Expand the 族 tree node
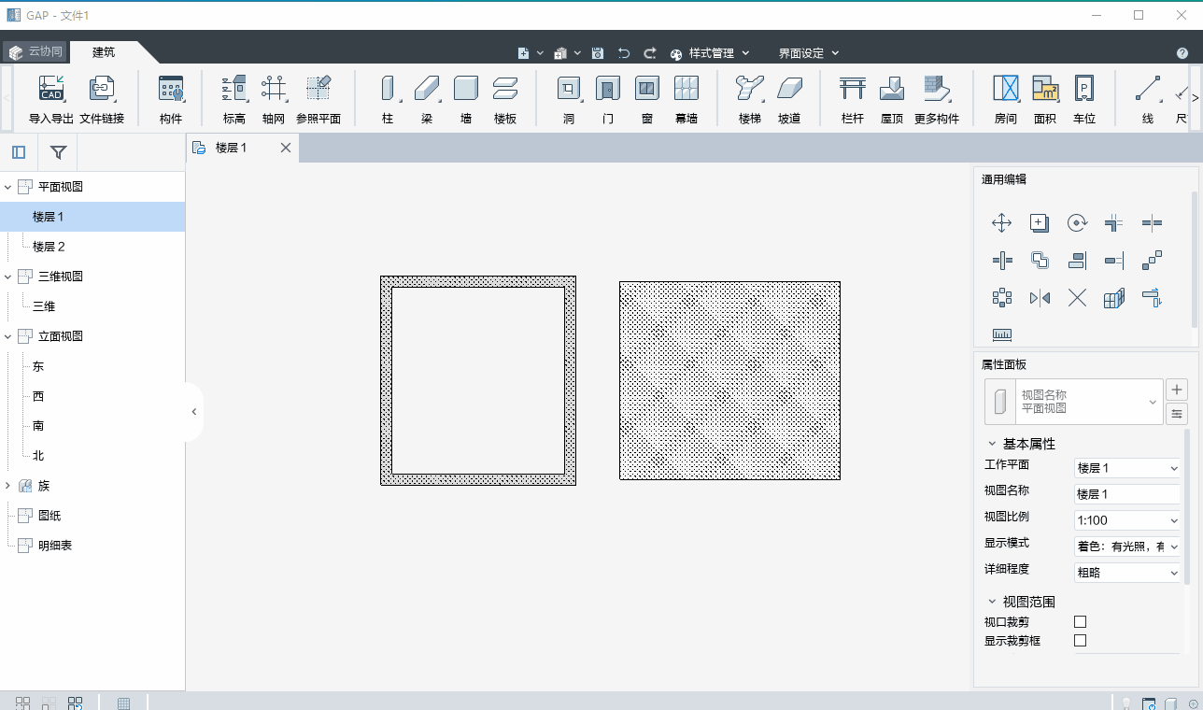This screenshot has height=710, width=1203. point(8,486)
